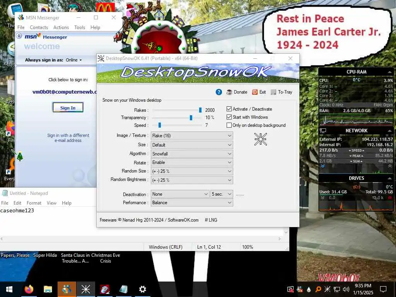Enable Only on desktop background checkbox
The image size is (396, 297).
point(229,125)
